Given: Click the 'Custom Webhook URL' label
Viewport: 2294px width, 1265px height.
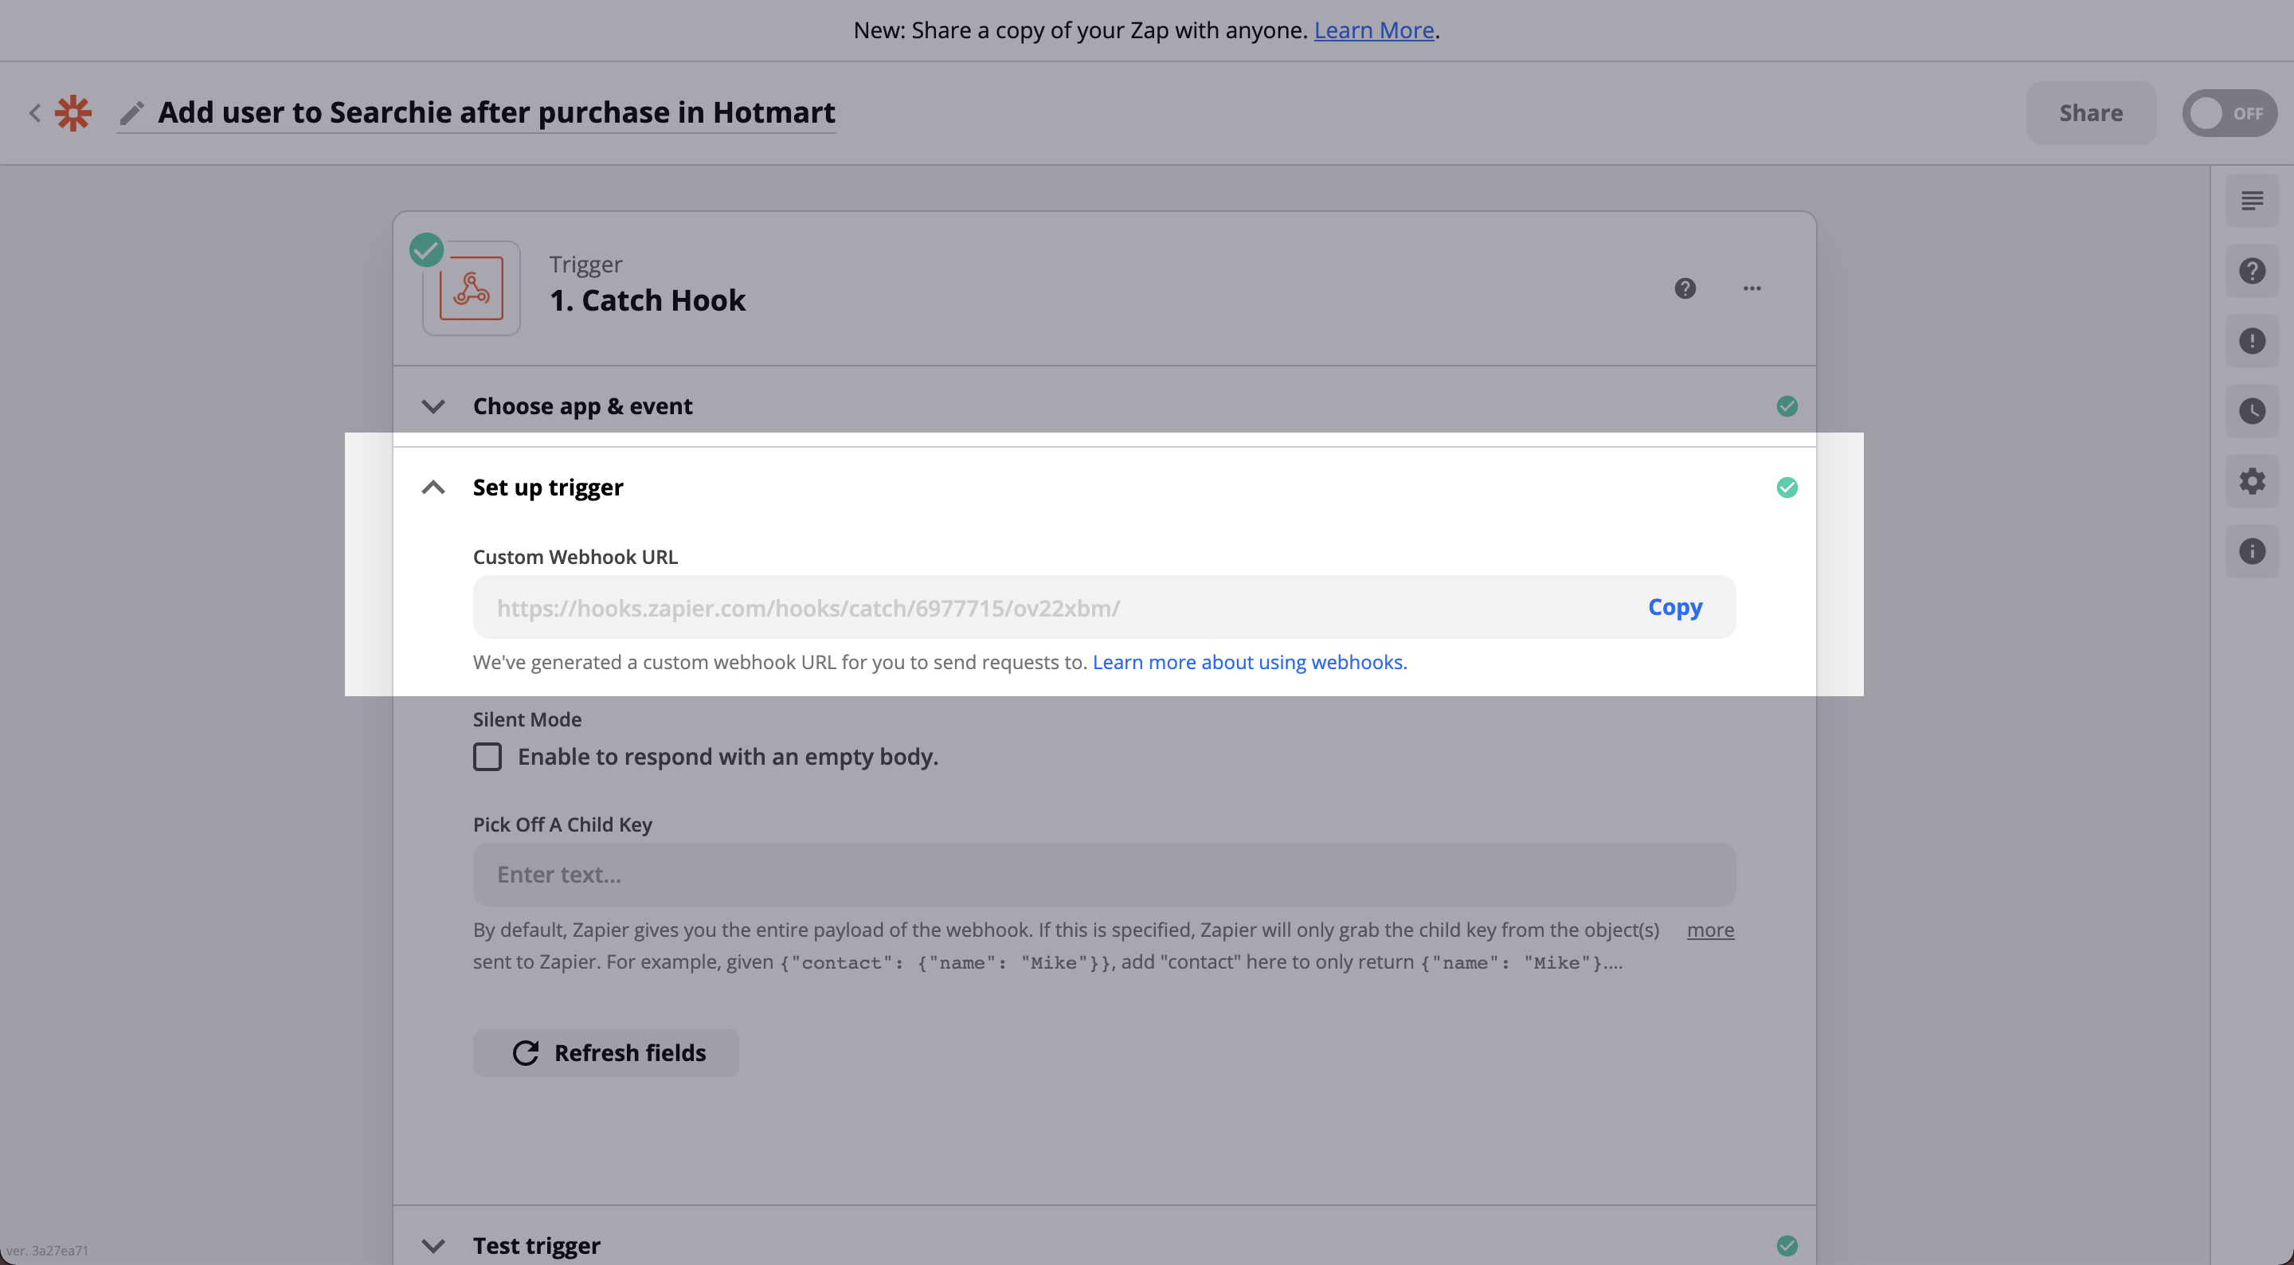Looking at the screenshot, I should tap(575, 557).
